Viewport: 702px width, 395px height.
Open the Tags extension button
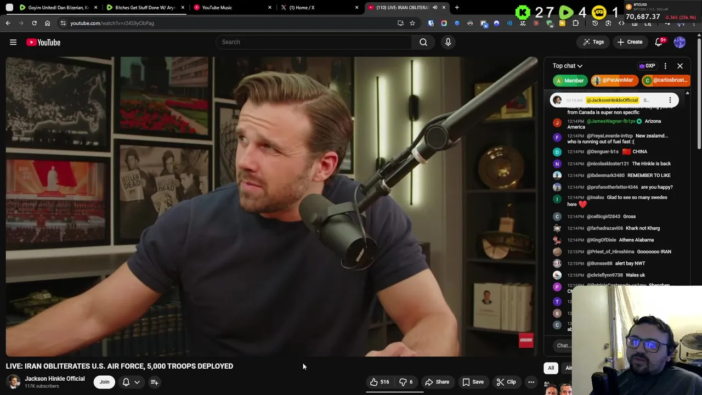click(593, 42)
